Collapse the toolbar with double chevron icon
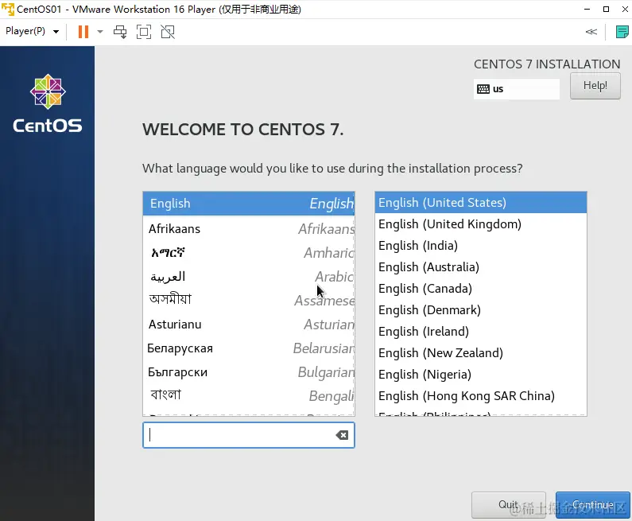Viewport: 632px width, 521px height. tap(591, 32)
